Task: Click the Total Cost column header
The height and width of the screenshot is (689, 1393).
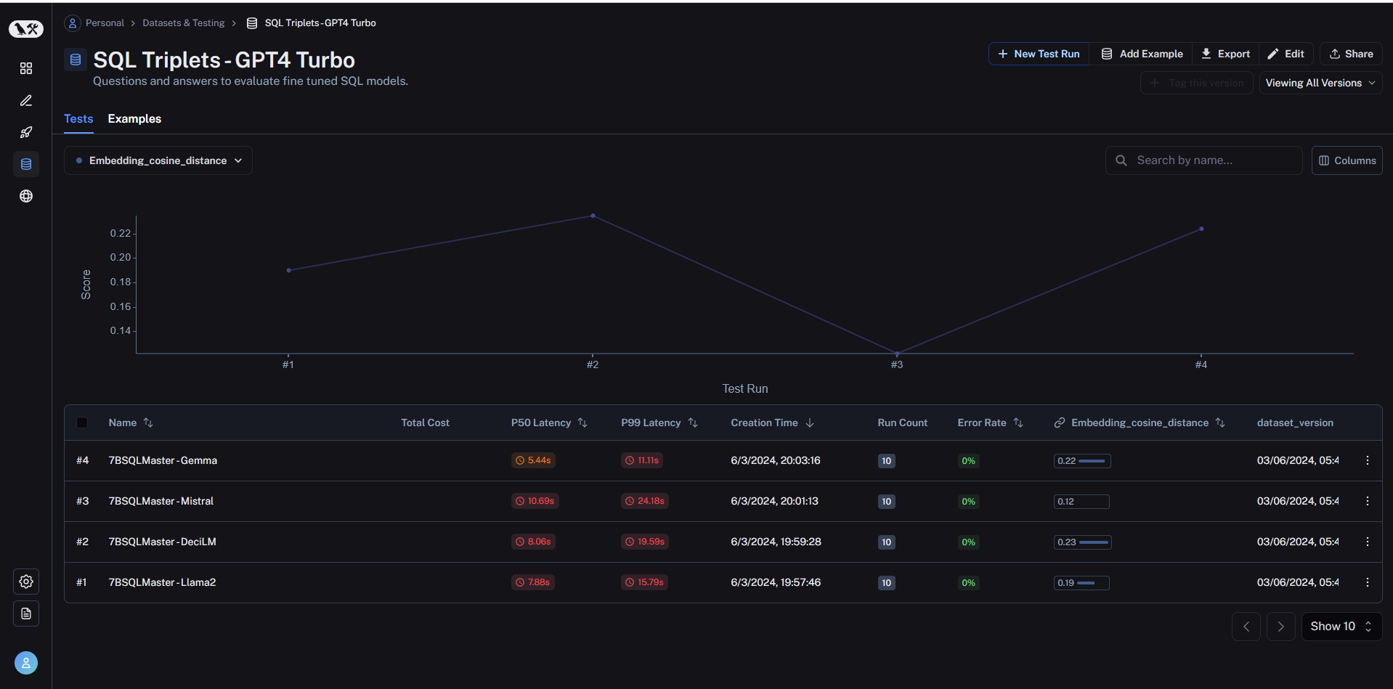Action: point(426,423)
